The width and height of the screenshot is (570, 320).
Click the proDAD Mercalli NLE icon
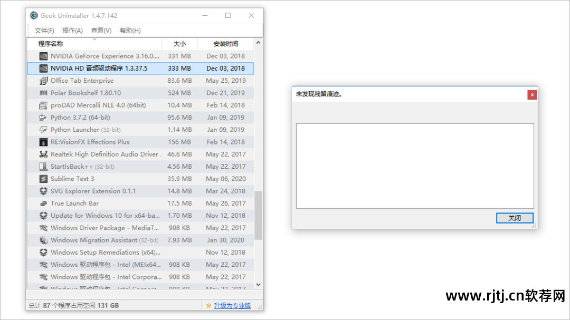tap(43, 105)
